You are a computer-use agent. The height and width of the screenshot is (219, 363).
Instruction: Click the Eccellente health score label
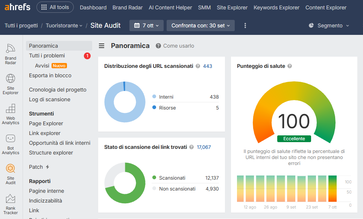click(x=294, y=139)
